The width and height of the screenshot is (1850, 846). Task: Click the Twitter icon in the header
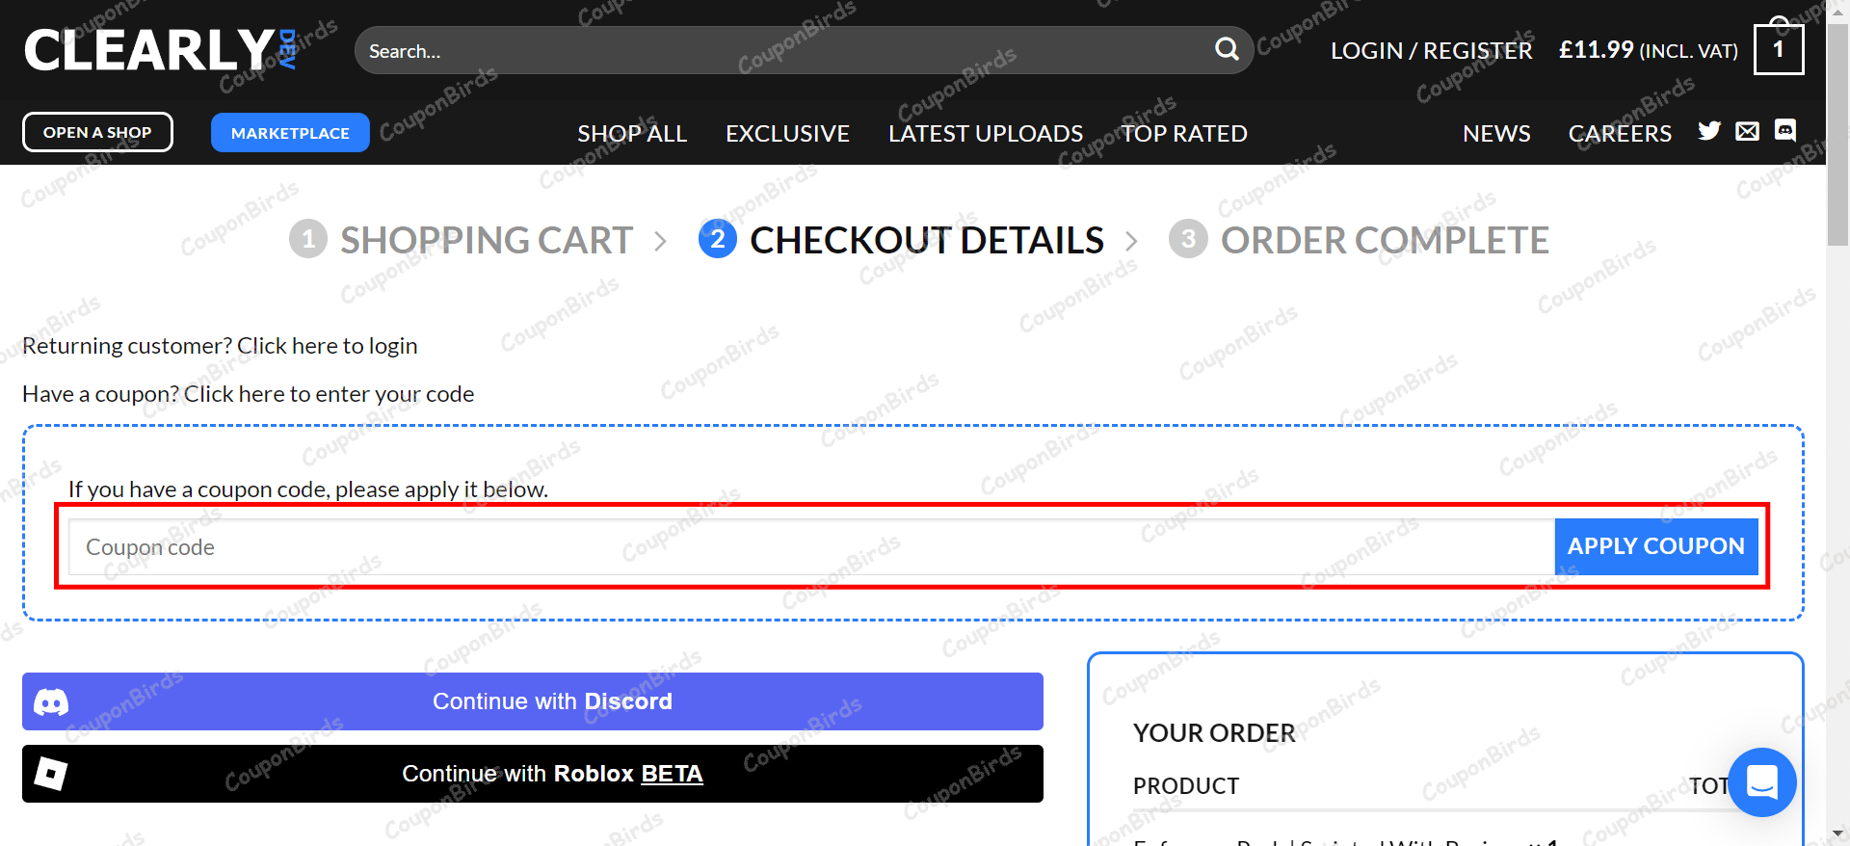pos(1708,131)
